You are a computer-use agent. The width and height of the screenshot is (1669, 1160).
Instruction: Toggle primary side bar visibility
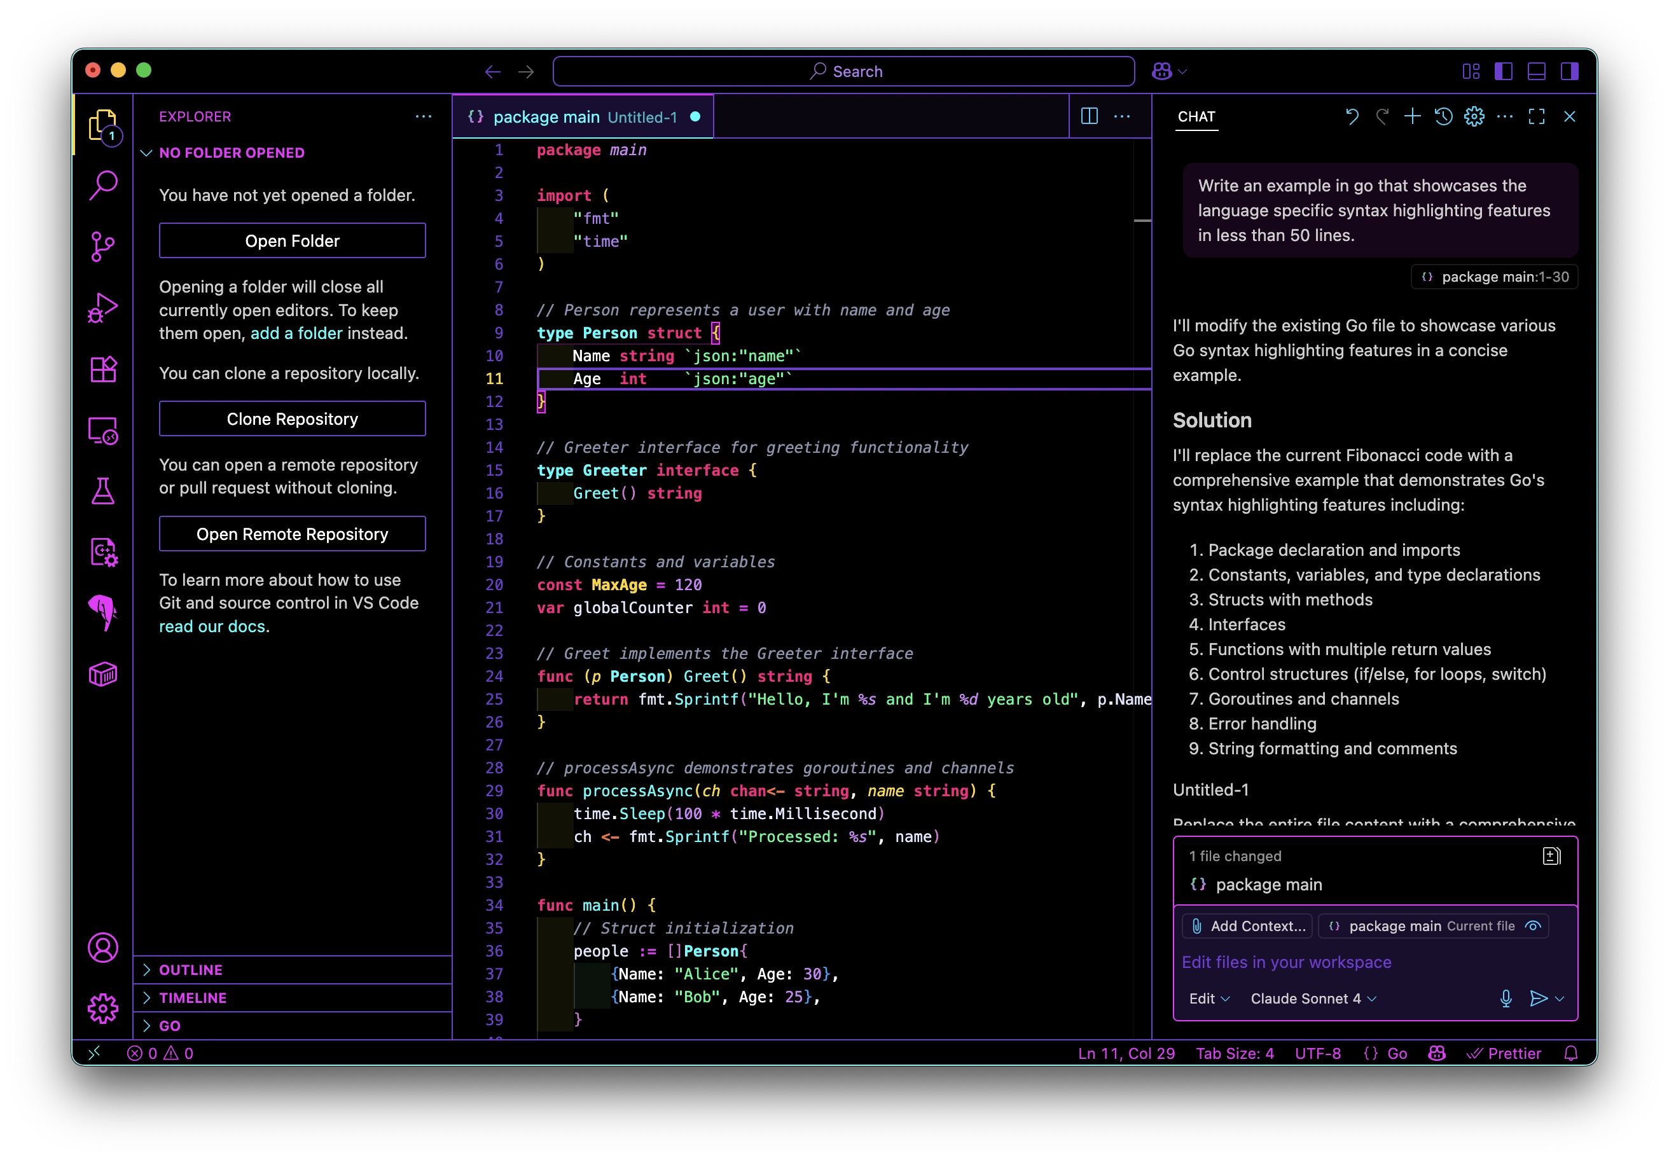[x=1503, y=71]
